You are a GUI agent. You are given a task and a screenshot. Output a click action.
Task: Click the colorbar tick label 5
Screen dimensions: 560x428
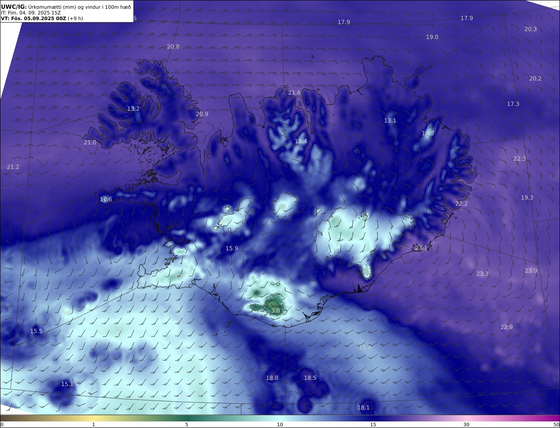coord(187,424)
